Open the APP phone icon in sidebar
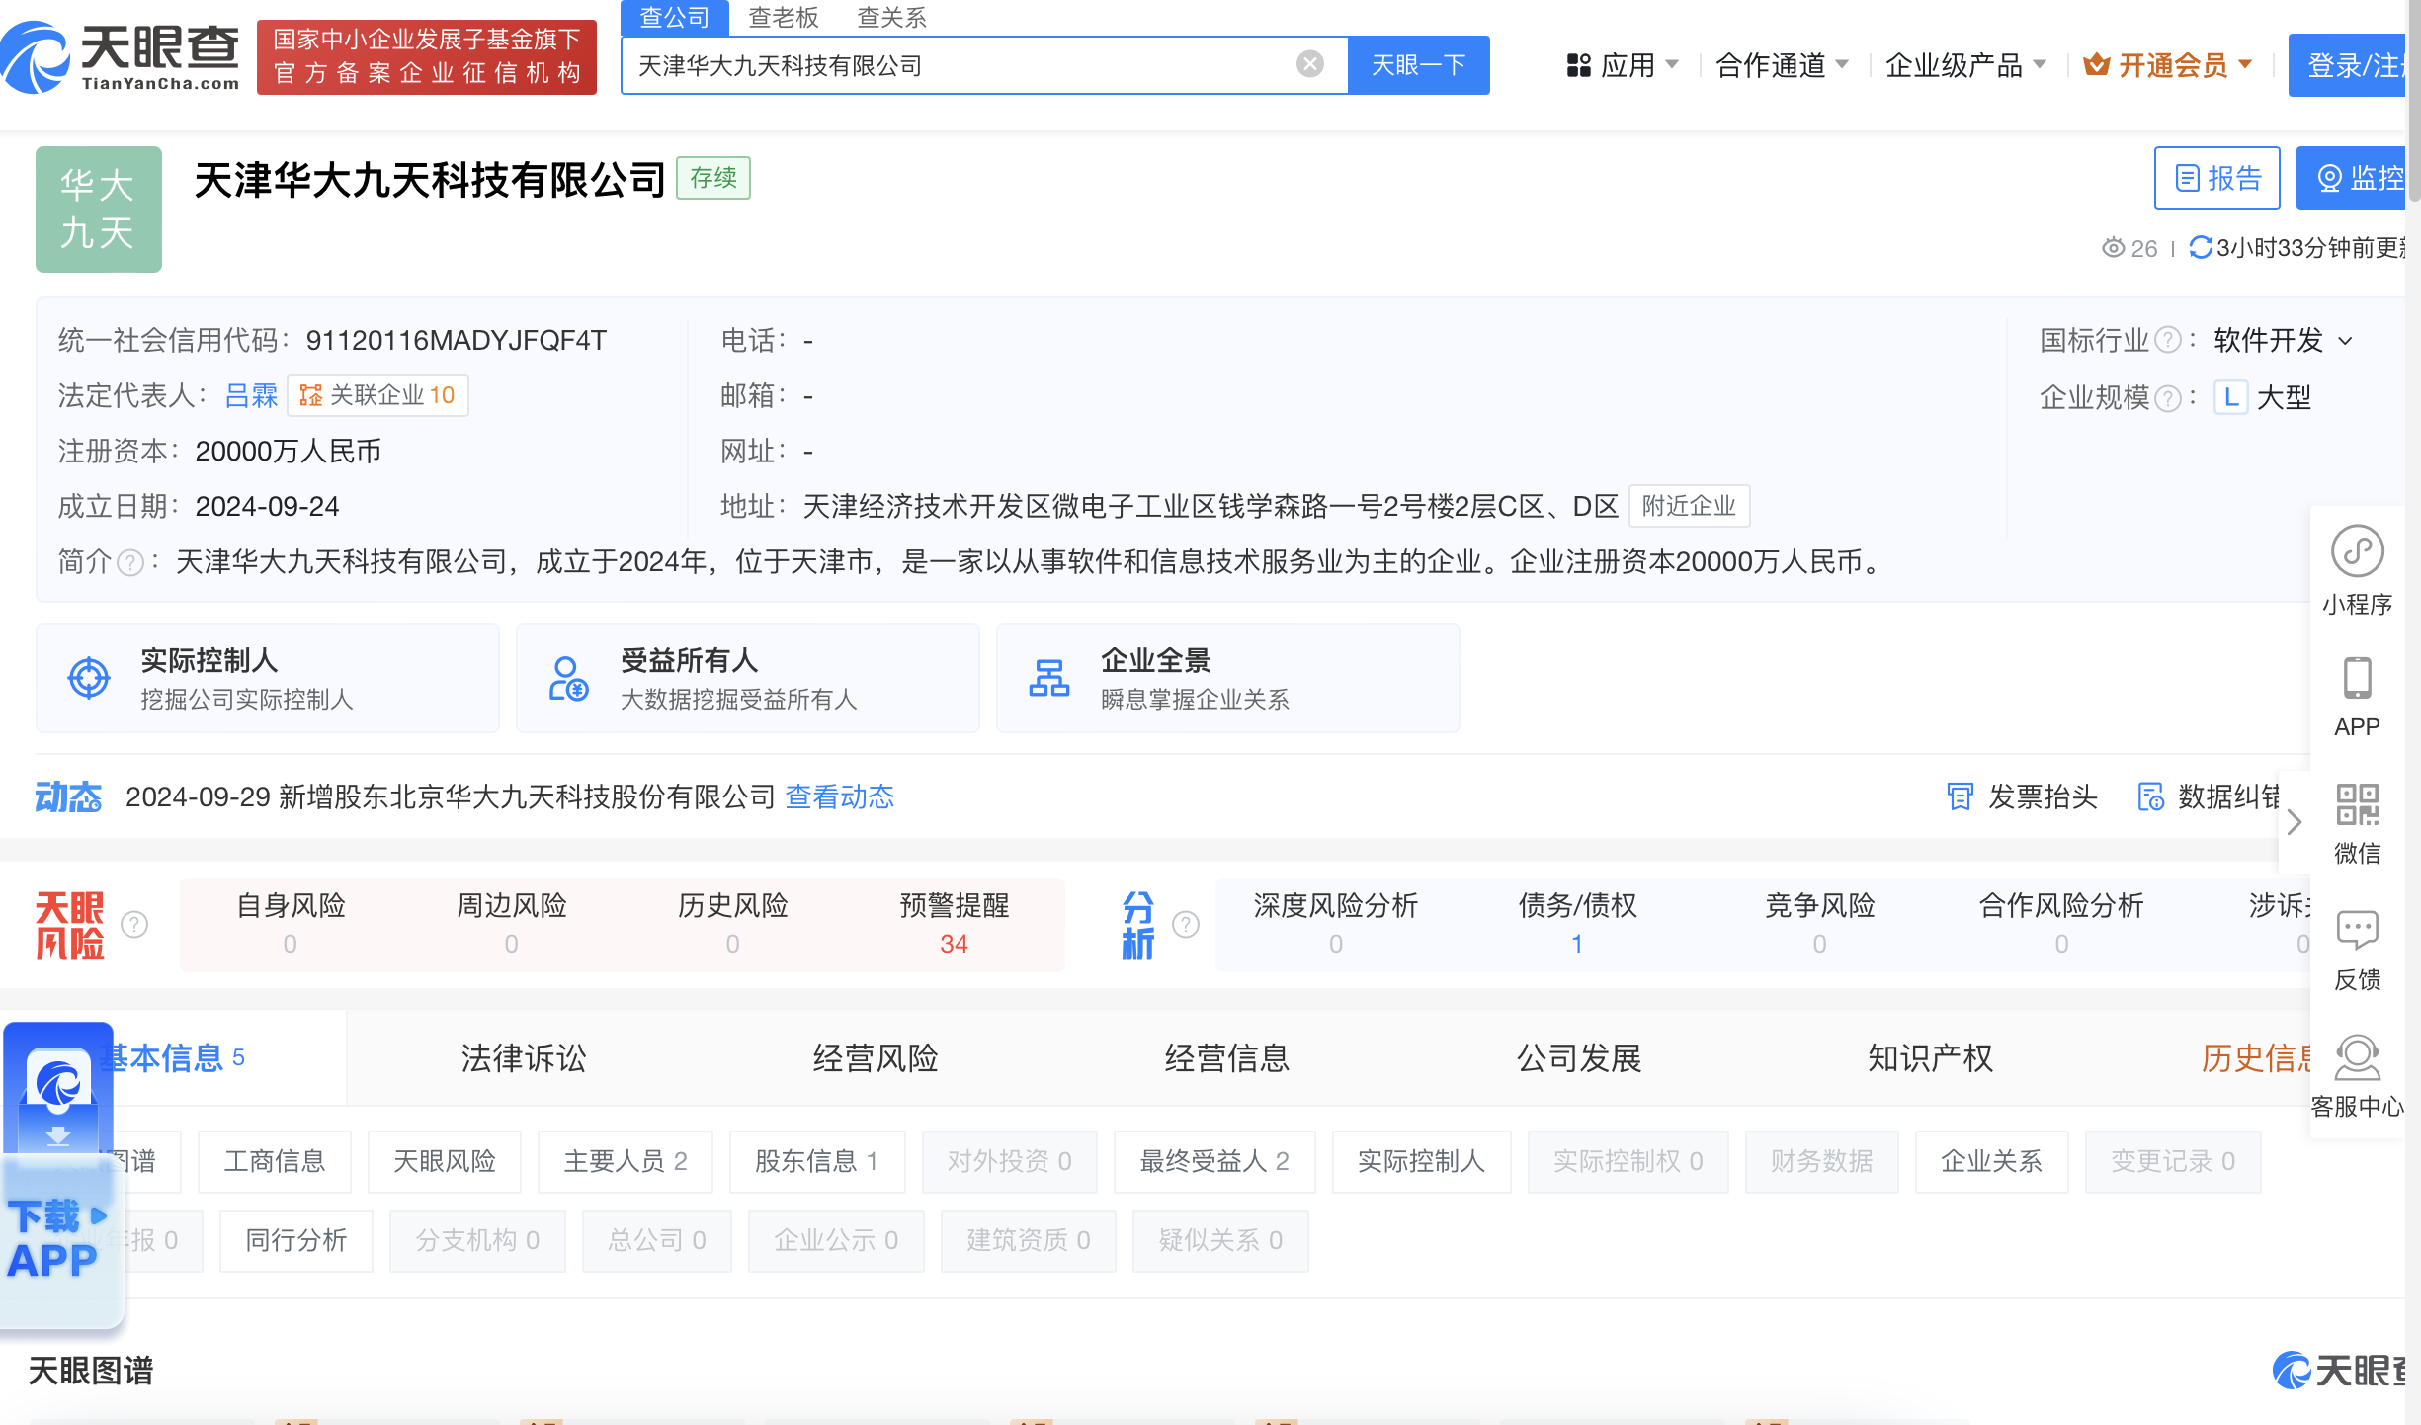 (x=2357, y=679)
